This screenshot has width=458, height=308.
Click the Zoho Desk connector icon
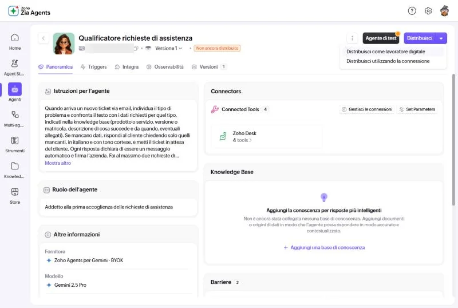[223, 136]
